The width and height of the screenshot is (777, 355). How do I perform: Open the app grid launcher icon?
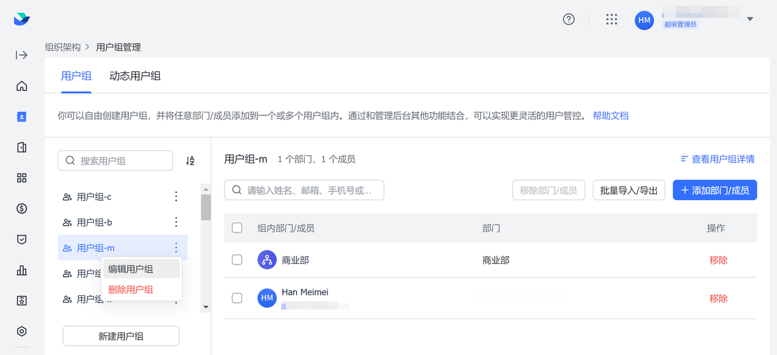pos(611,19)
